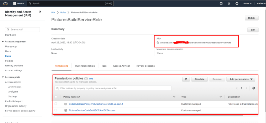Focus the top AWS search bar
Image resolution: width=266 pixels, height=123 pixels.
(x=70, y=3)
